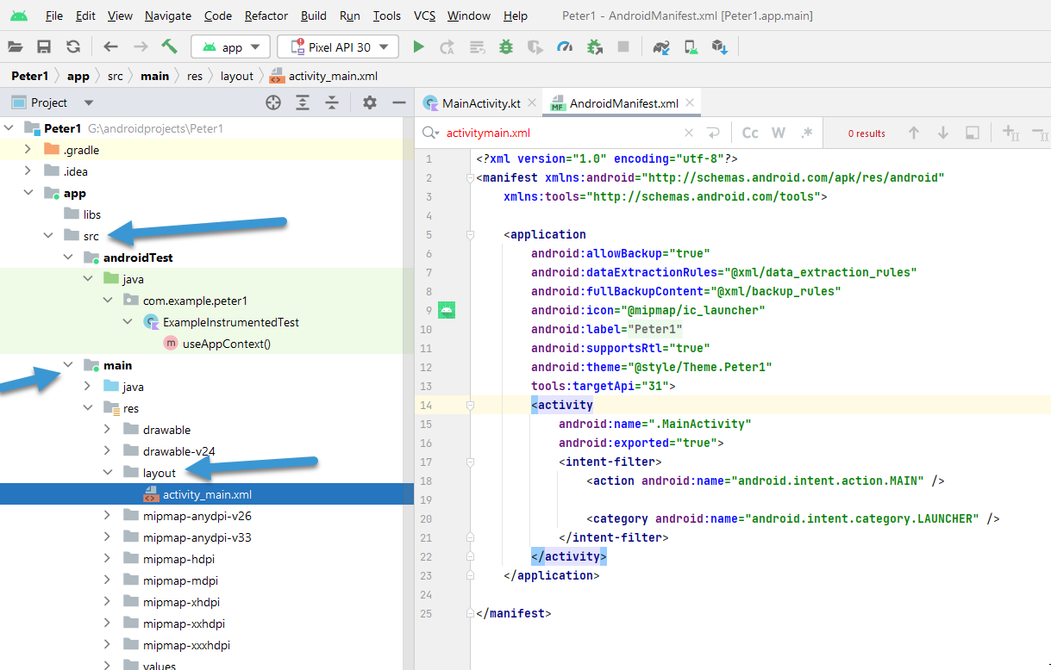Click the Apply Changes and Restart Activity icon
Viewport: 1051px width, 670px height.
point(447,47)
